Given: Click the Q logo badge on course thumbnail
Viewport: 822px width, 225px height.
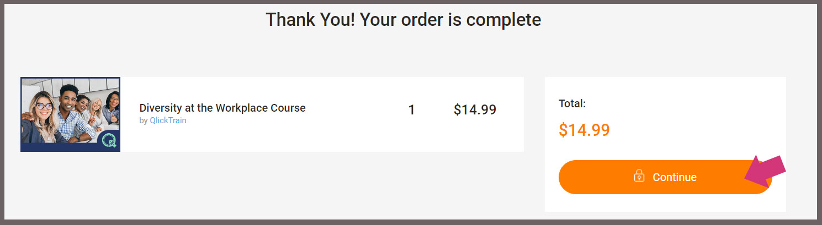Looking at the screenshot, I should (x=109, y=141).
